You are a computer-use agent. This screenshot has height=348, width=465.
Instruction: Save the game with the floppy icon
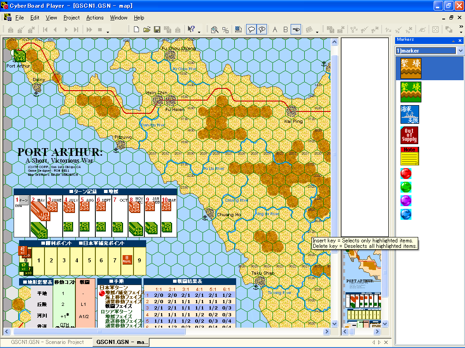tap(157, 29)
